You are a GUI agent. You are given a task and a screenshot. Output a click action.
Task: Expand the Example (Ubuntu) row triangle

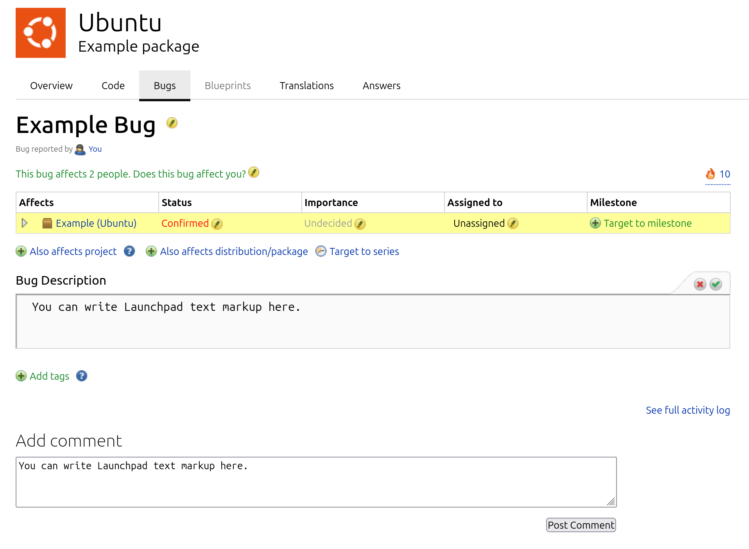point(25,223)
